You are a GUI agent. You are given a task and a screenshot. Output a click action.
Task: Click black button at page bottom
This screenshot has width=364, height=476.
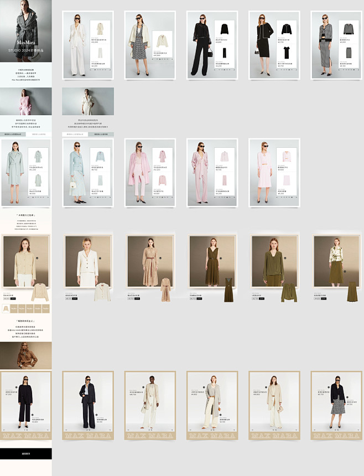click(x=26, y=453)
